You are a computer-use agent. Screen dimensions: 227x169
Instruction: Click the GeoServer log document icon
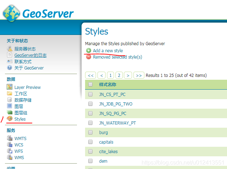point(10,55)
